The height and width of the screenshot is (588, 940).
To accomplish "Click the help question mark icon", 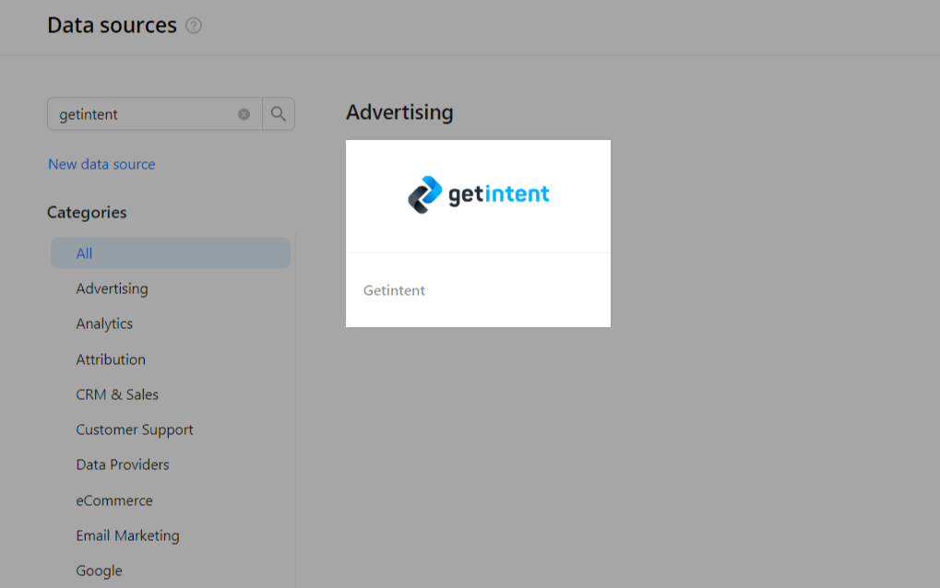I will 194,26.
